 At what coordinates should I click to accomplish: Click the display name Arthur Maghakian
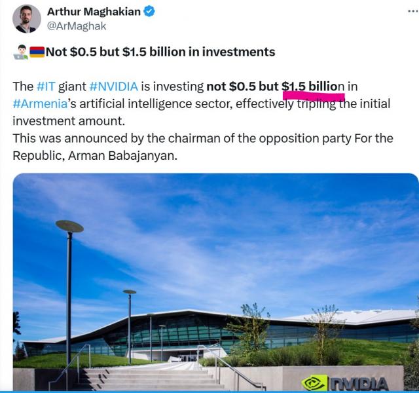[92, 11]
